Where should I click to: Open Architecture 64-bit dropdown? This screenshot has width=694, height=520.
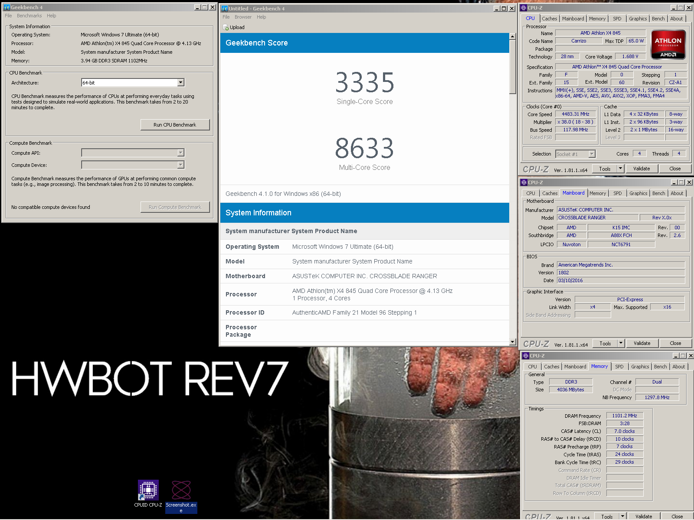(181, 83)
